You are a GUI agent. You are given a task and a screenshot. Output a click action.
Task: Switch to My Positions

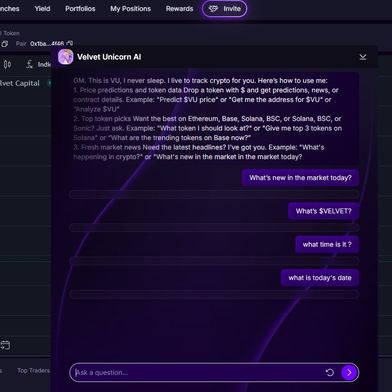[x=131, y=9]
